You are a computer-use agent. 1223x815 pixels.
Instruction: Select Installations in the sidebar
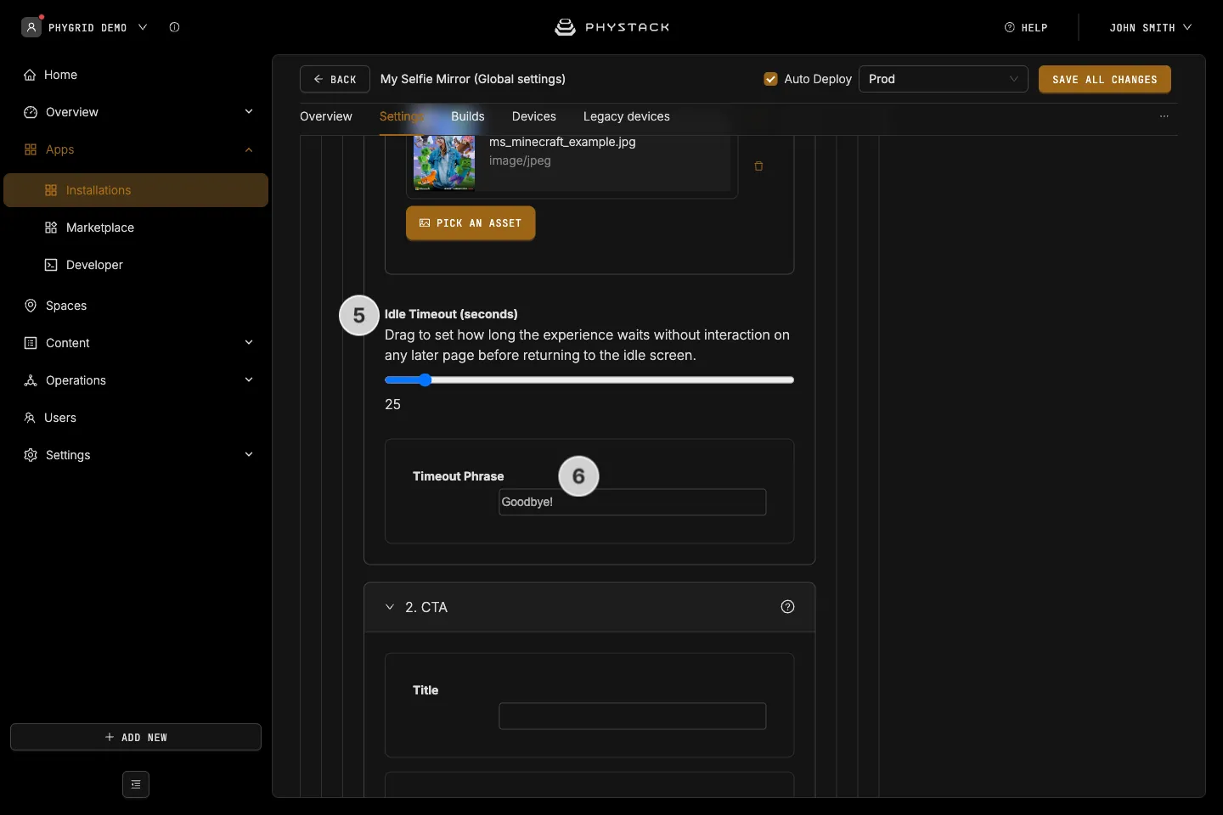(136, 190)
